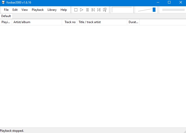186x133 pixels.
Task: Skip to the previous track
Action: tap(93, 10)
